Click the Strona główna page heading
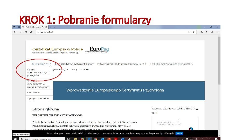Screen dimensions: 249x140 tap(46, 109)
